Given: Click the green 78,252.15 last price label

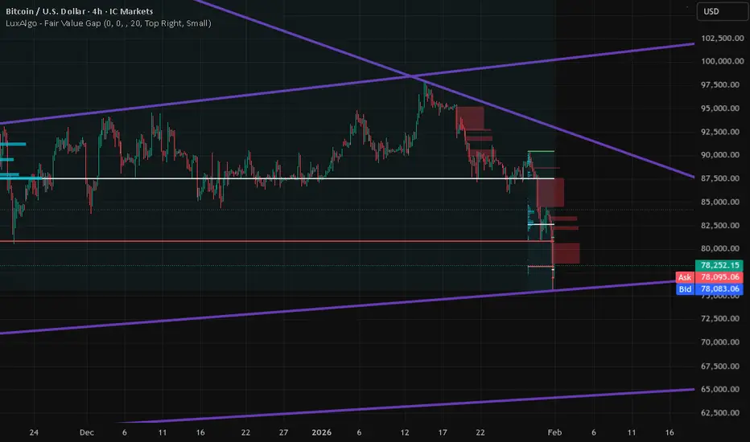Looking at the screenshot, I should [719, 265].
